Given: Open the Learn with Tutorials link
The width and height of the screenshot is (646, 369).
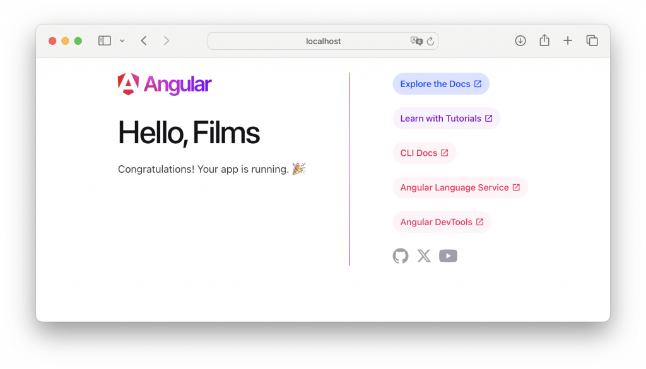Looking at the screenshot, I should (x=446, y=119).
